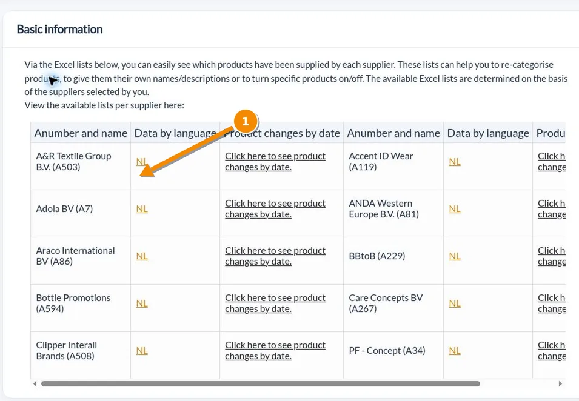Click the left arrow of horizontal scrollbar
This screenshot has height=401, width=579.
(35, 383)
